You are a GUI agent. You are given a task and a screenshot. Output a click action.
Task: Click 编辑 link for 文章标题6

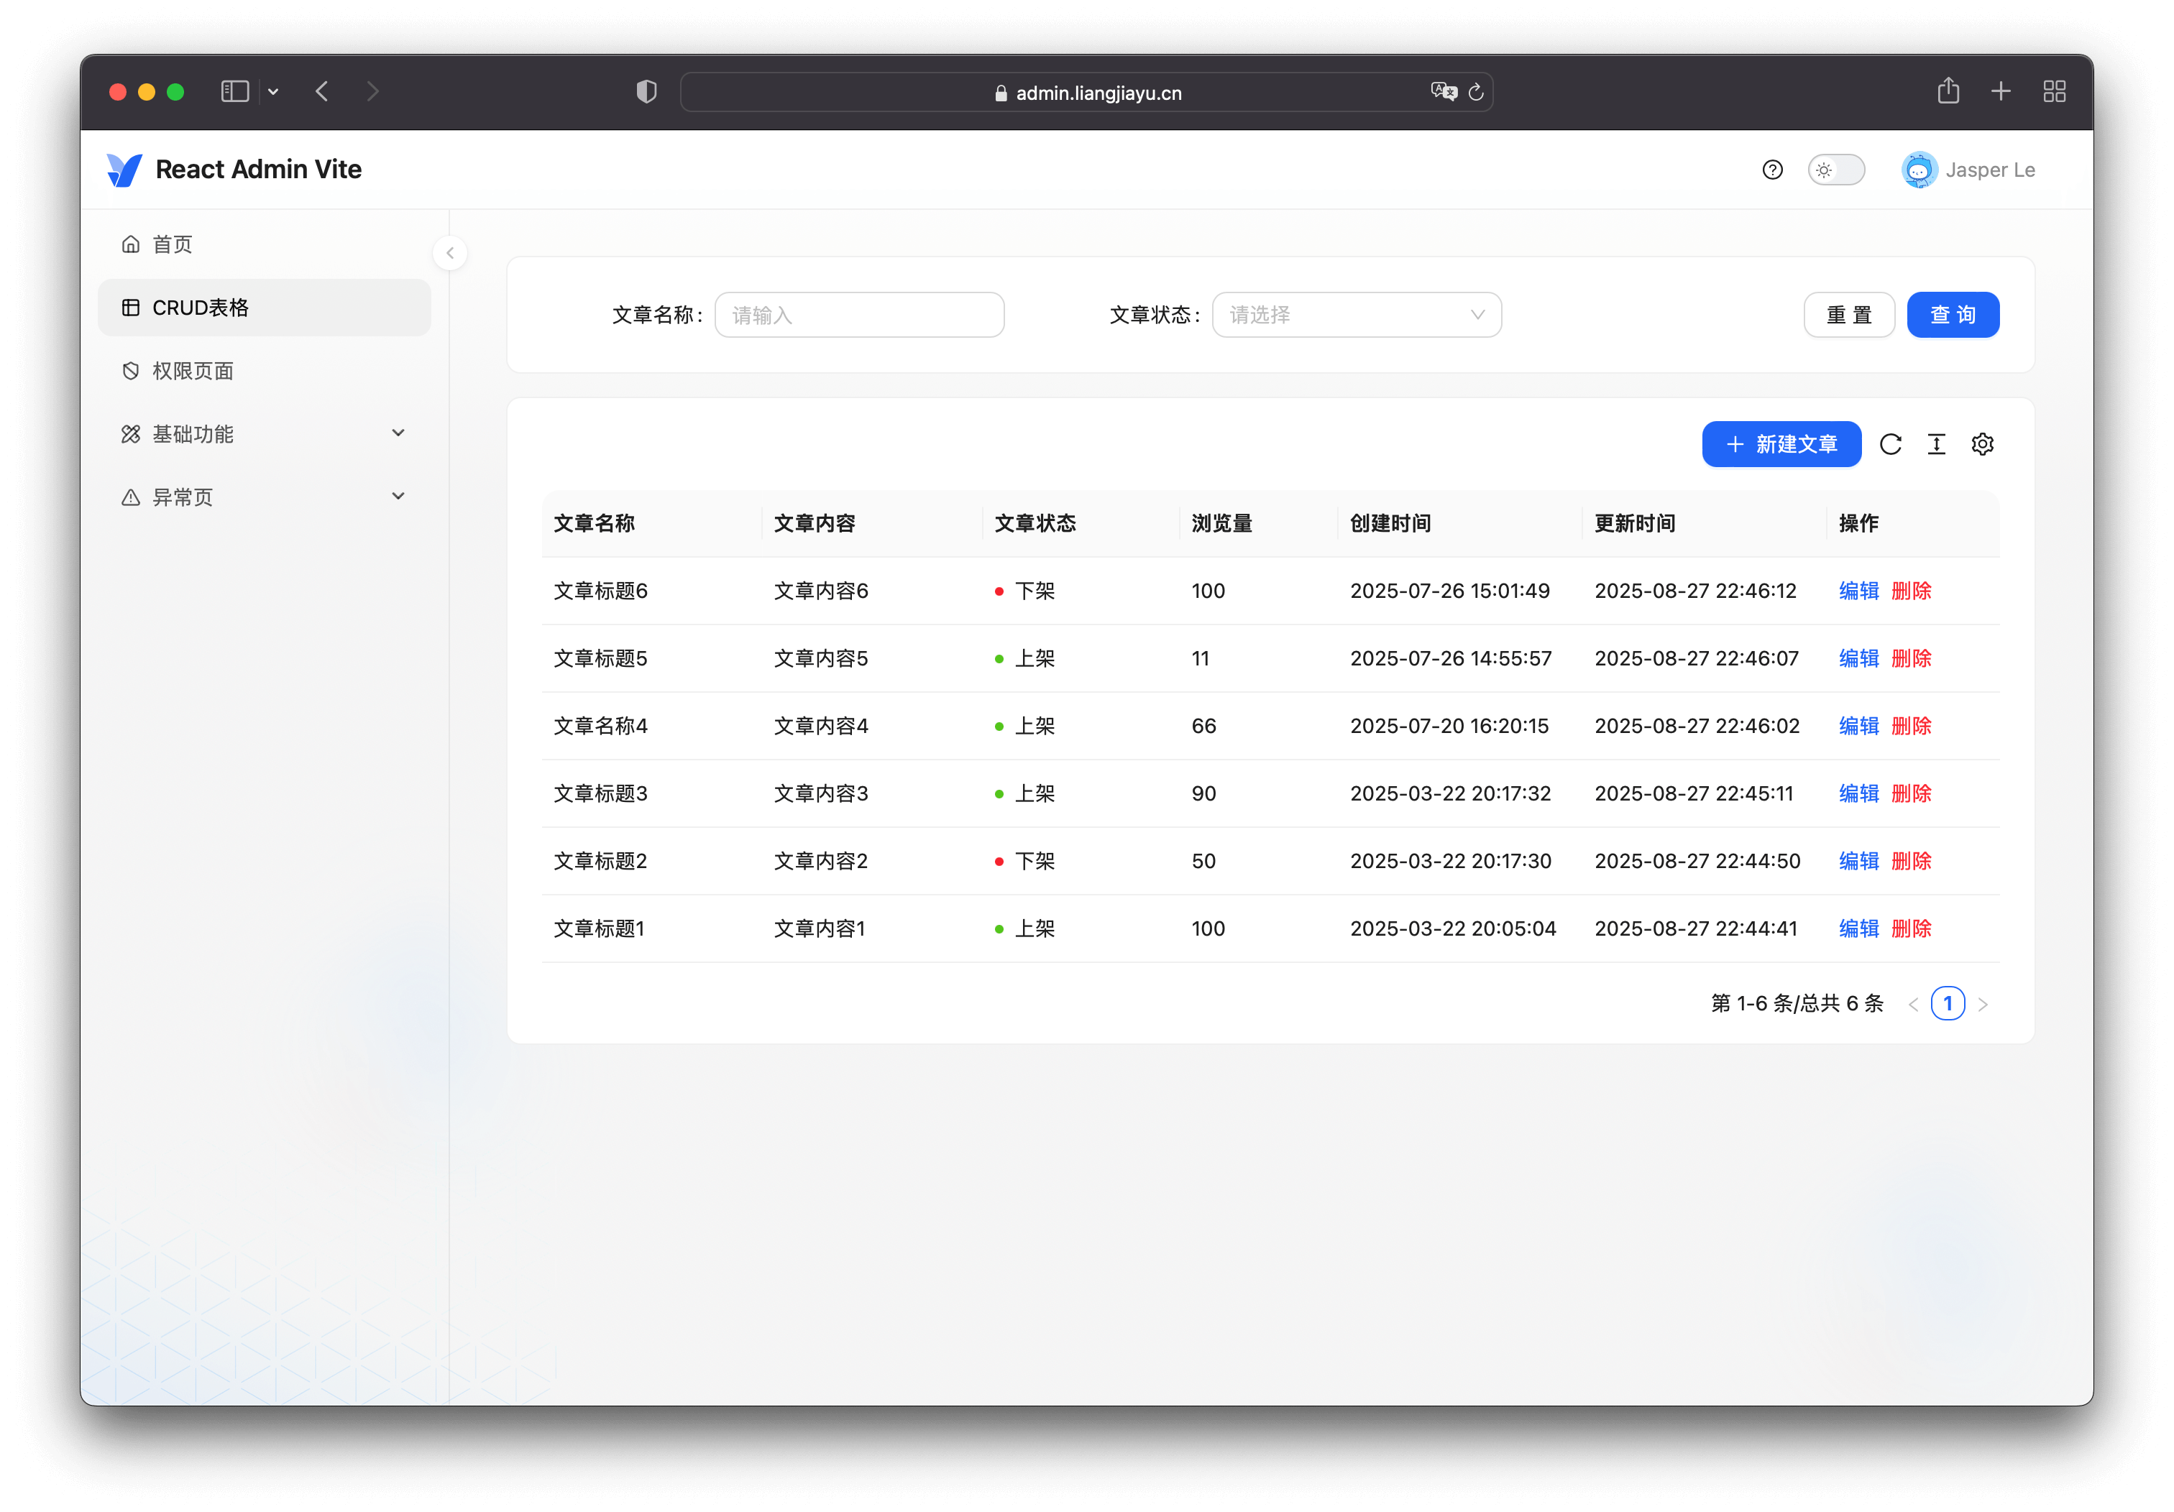tap(1858, 591)
